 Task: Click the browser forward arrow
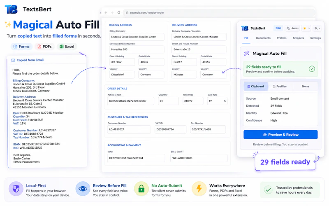(112, 13)
